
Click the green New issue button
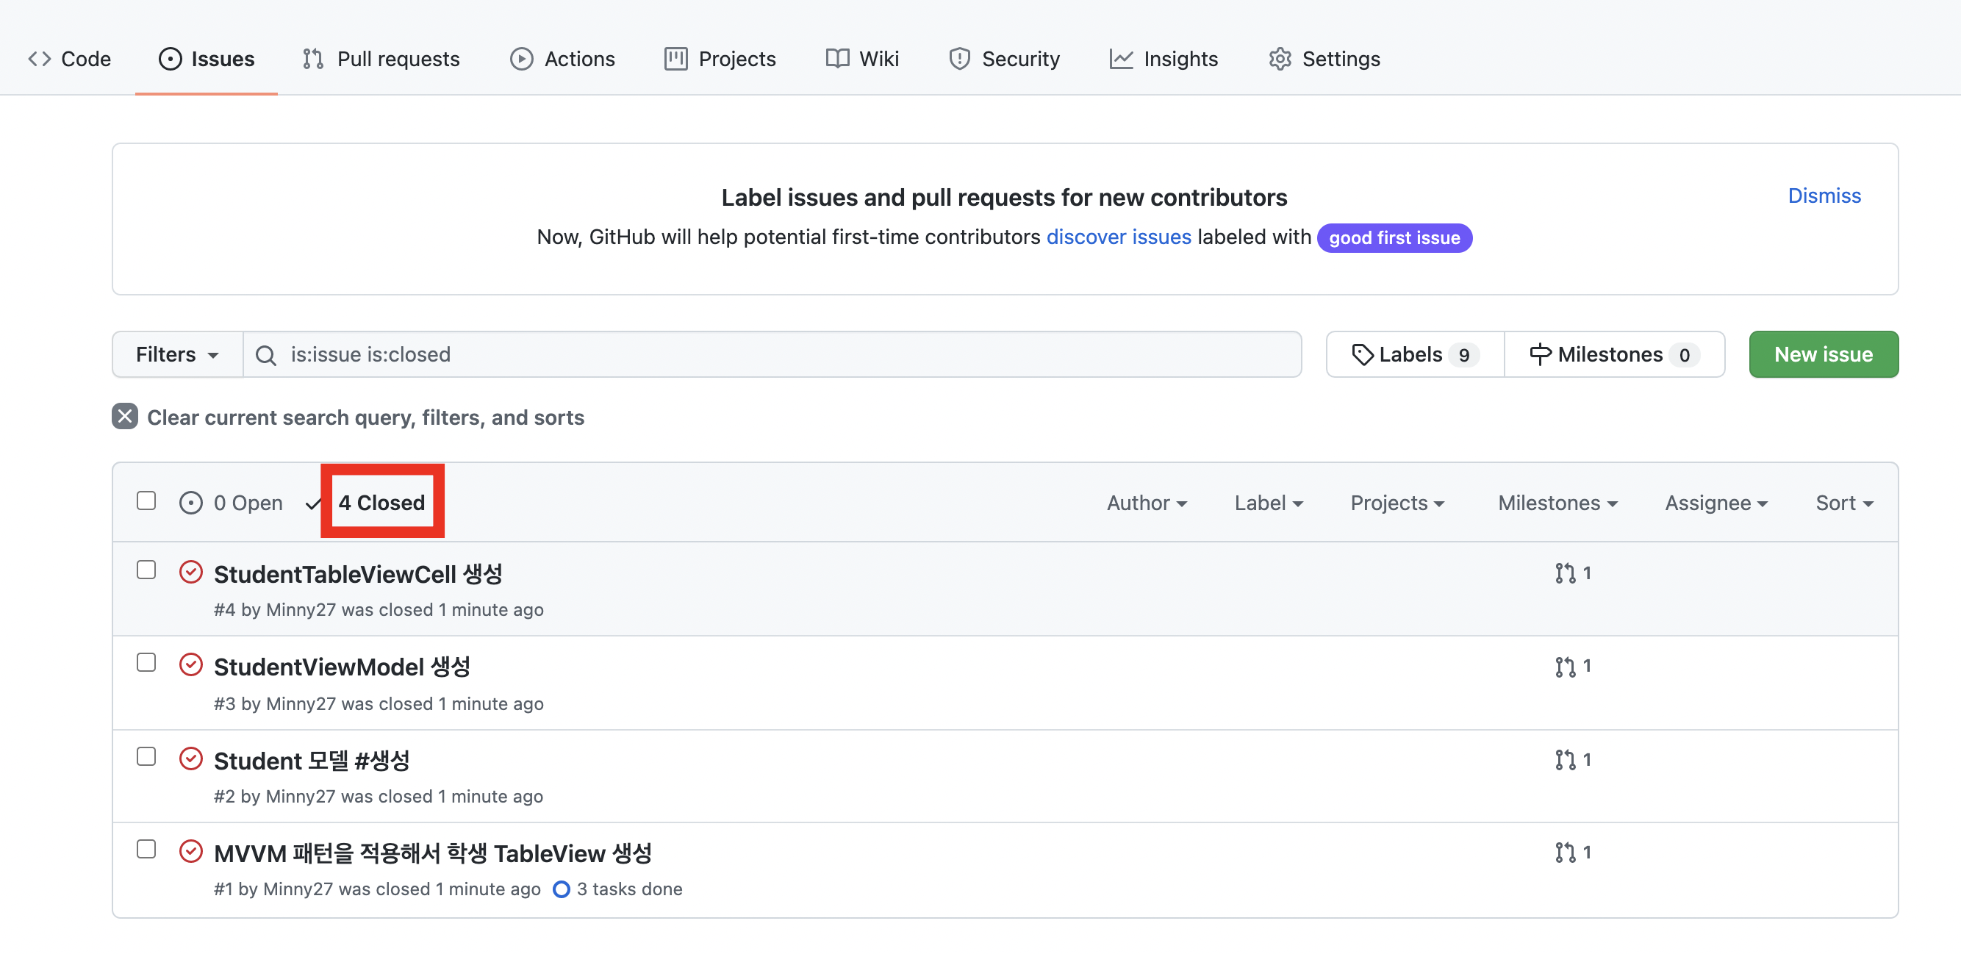tap(1823, 355)
